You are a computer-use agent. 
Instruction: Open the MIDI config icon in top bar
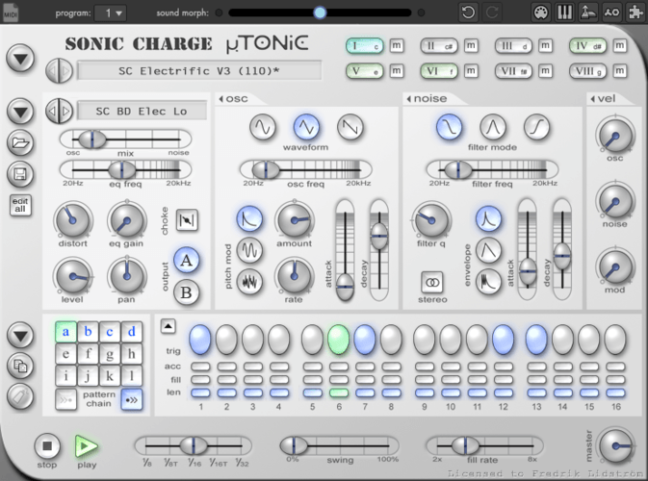pos(541,13)
